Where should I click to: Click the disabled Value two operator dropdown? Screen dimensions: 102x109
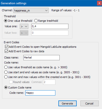coord(24,33)
